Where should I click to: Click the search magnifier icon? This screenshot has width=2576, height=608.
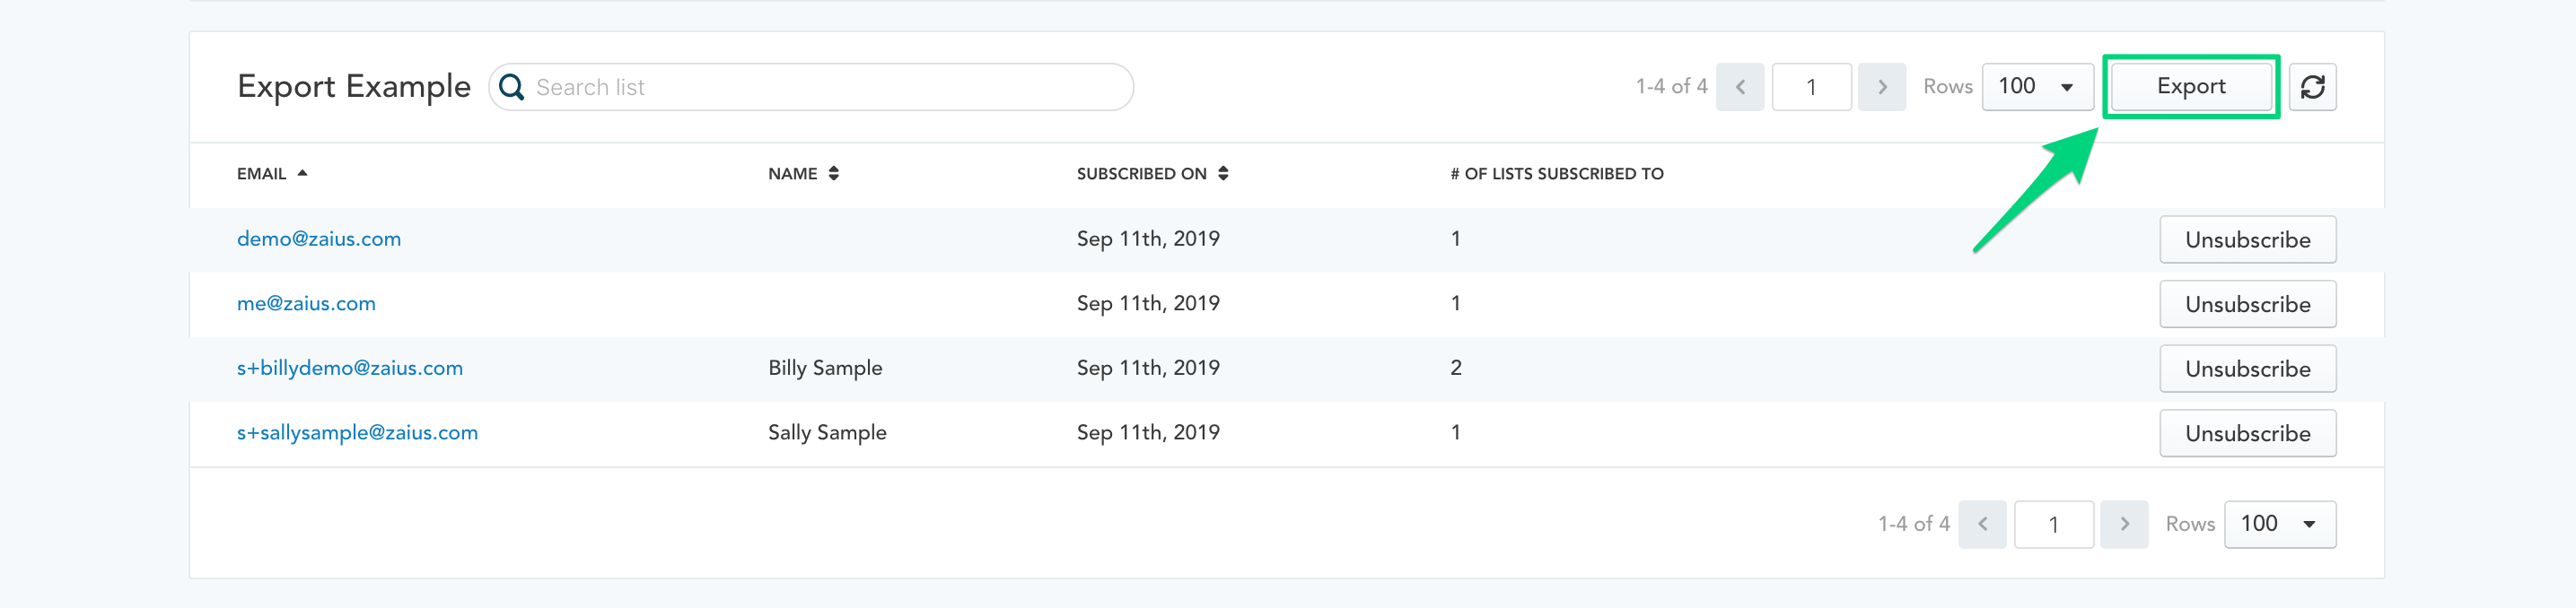click(511, 87)
